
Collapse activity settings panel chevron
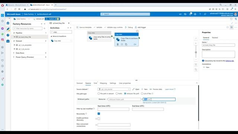tap(197, 83)
